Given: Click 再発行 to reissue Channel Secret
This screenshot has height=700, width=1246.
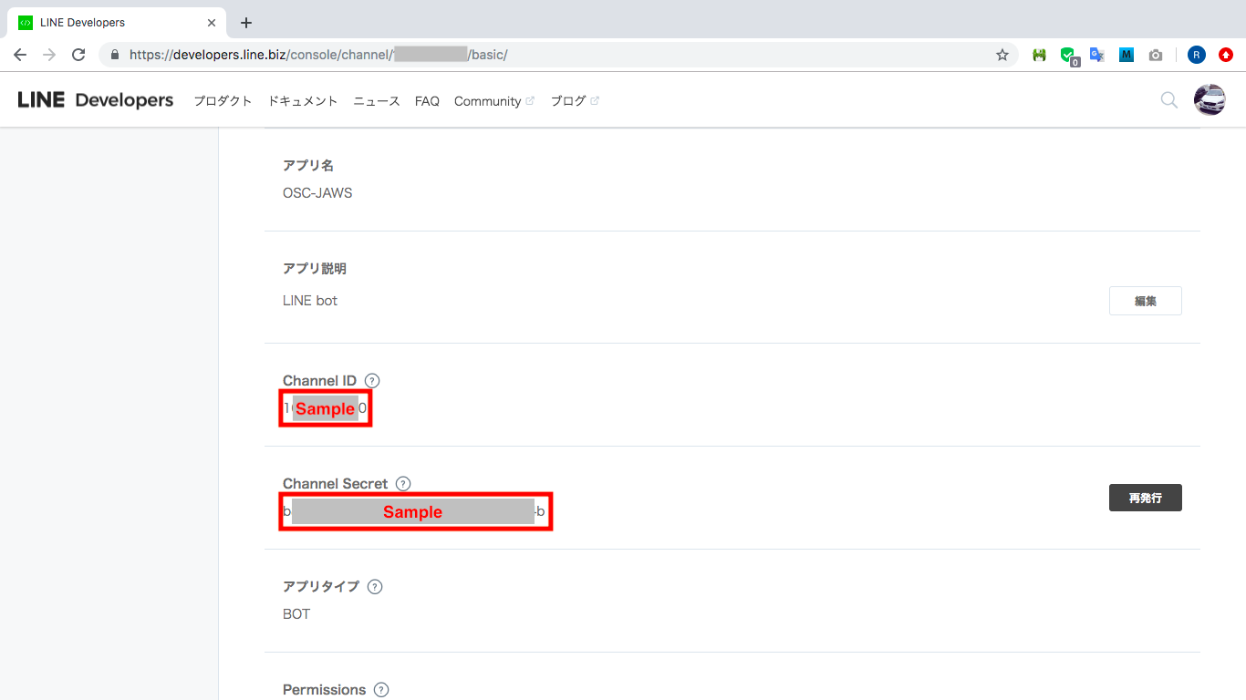Looking at the screenshot, I should coord(1145,498).
